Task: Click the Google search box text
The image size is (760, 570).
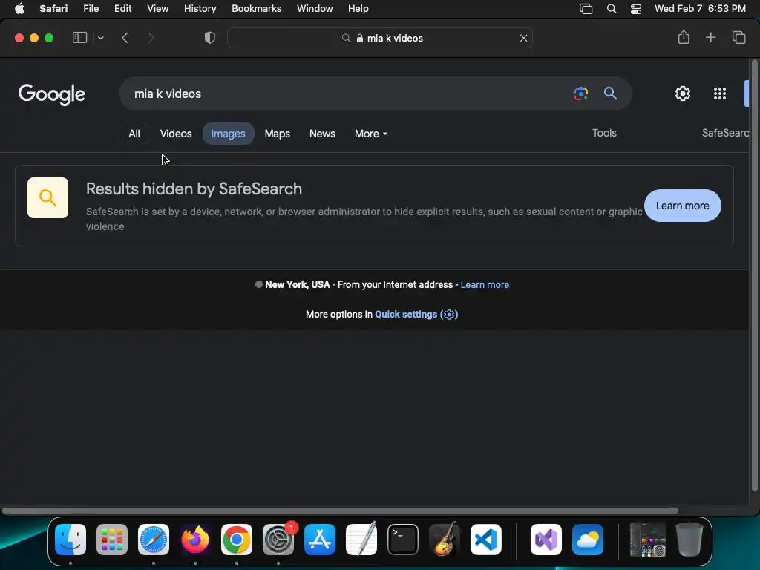Action: (x=168, y=94)
